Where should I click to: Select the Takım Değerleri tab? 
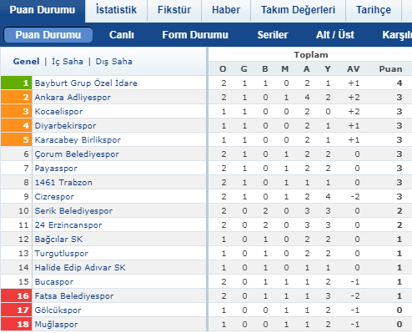(298, 10)
